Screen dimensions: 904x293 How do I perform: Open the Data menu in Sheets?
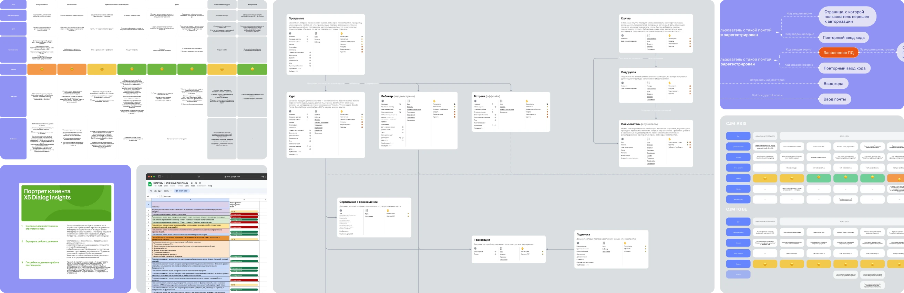[x=187, y=186]
